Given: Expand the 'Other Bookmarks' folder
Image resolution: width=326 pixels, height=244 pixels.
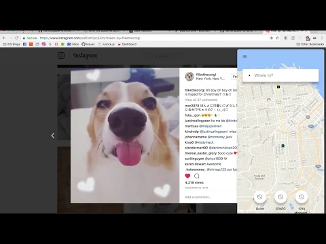Looking at the screenshot, I should (310, 44).
